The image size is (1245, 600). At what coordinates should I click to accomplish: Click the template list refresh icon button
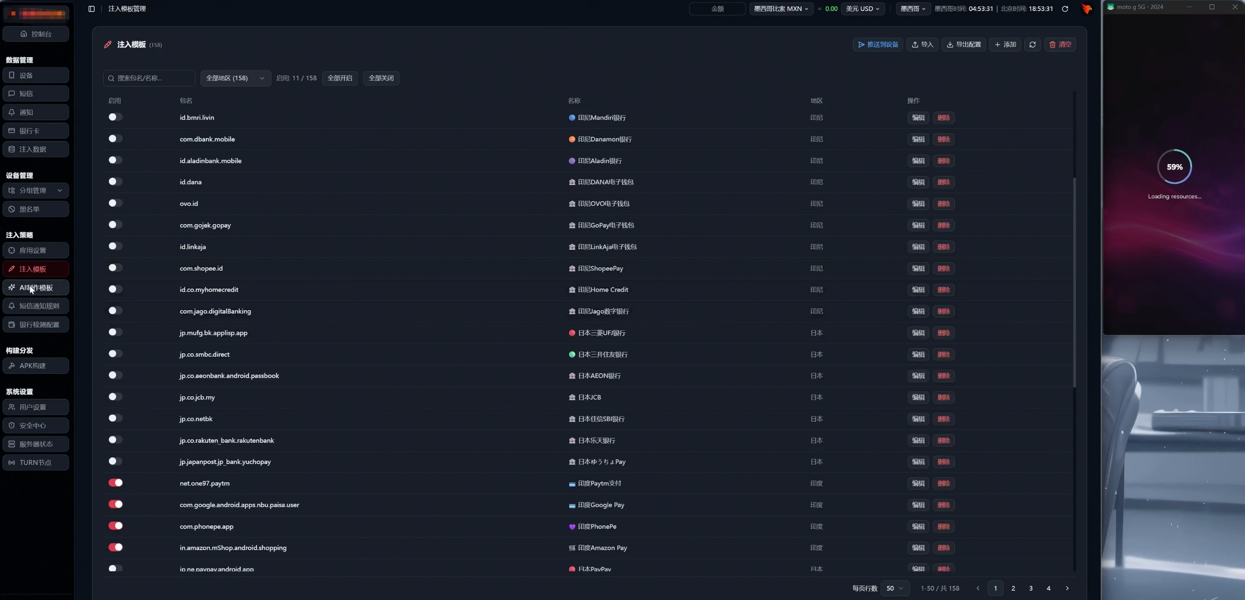pos(1033,44)
